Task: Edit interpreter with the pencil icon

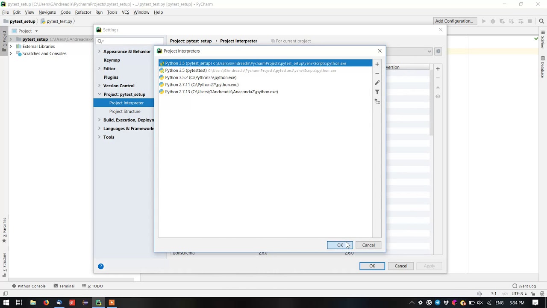Action: (x=377, y=83)
